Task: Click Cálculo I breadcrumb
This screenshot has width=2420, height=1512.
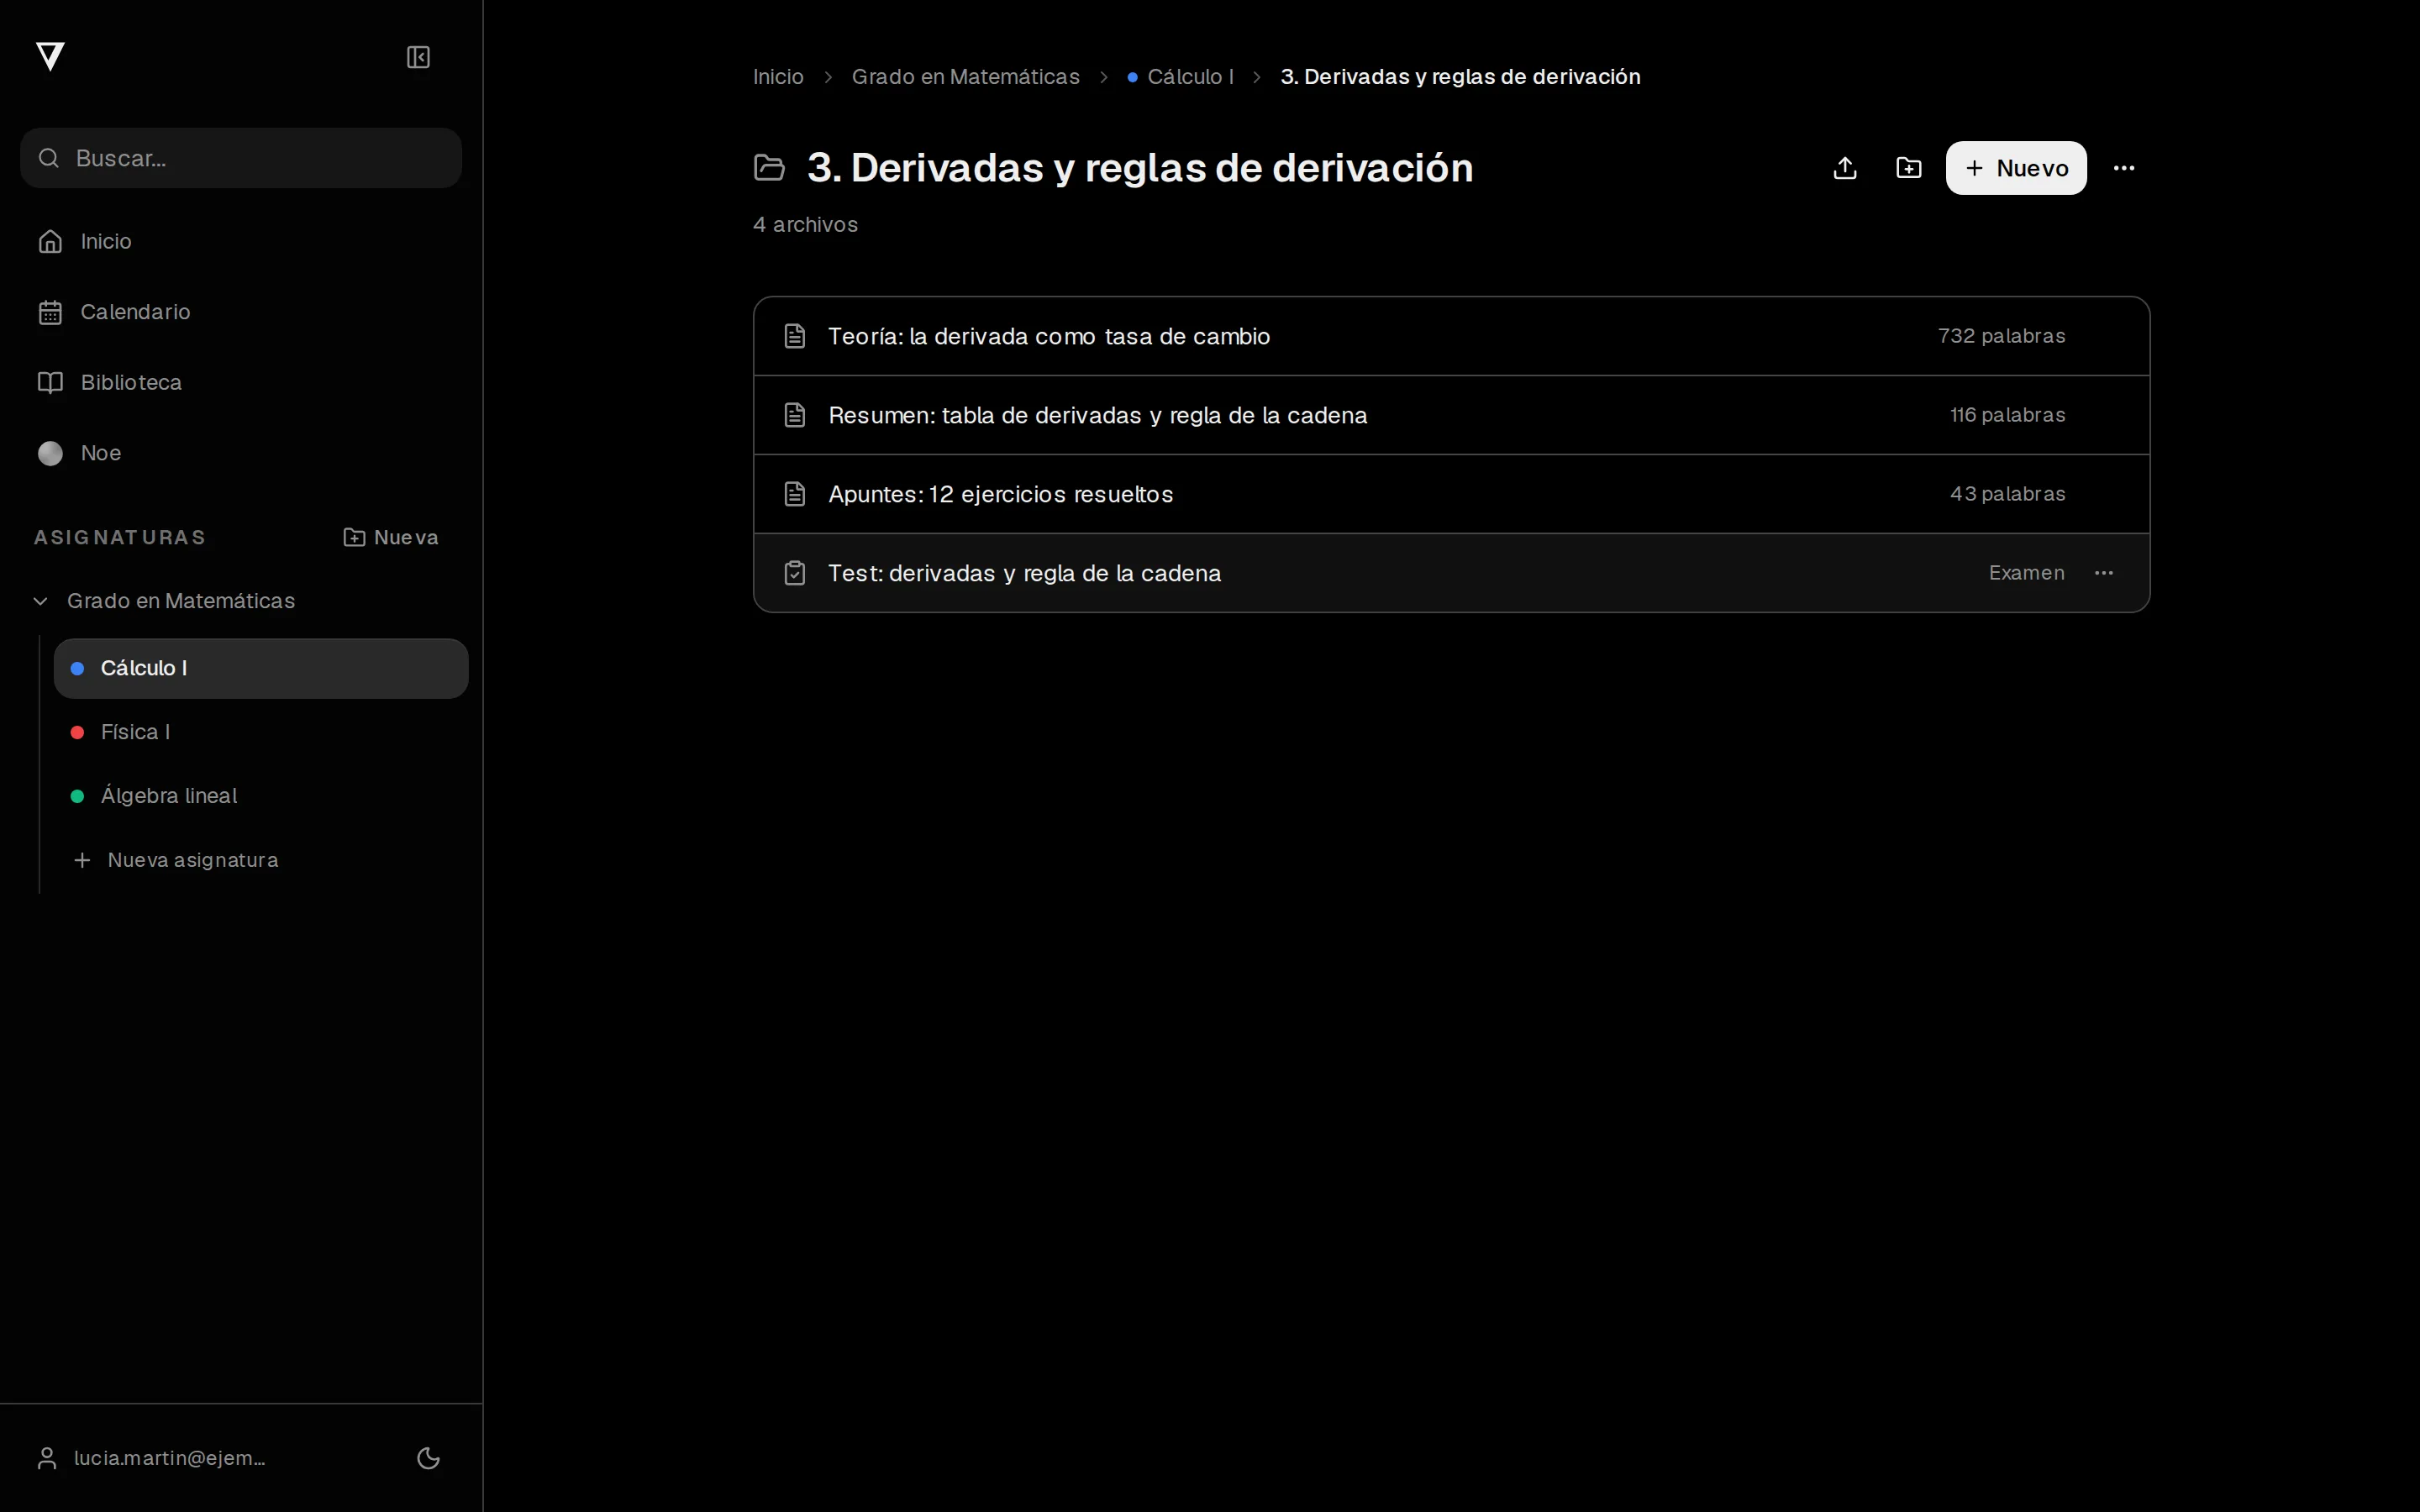Action: click(x=1180, y=77)
